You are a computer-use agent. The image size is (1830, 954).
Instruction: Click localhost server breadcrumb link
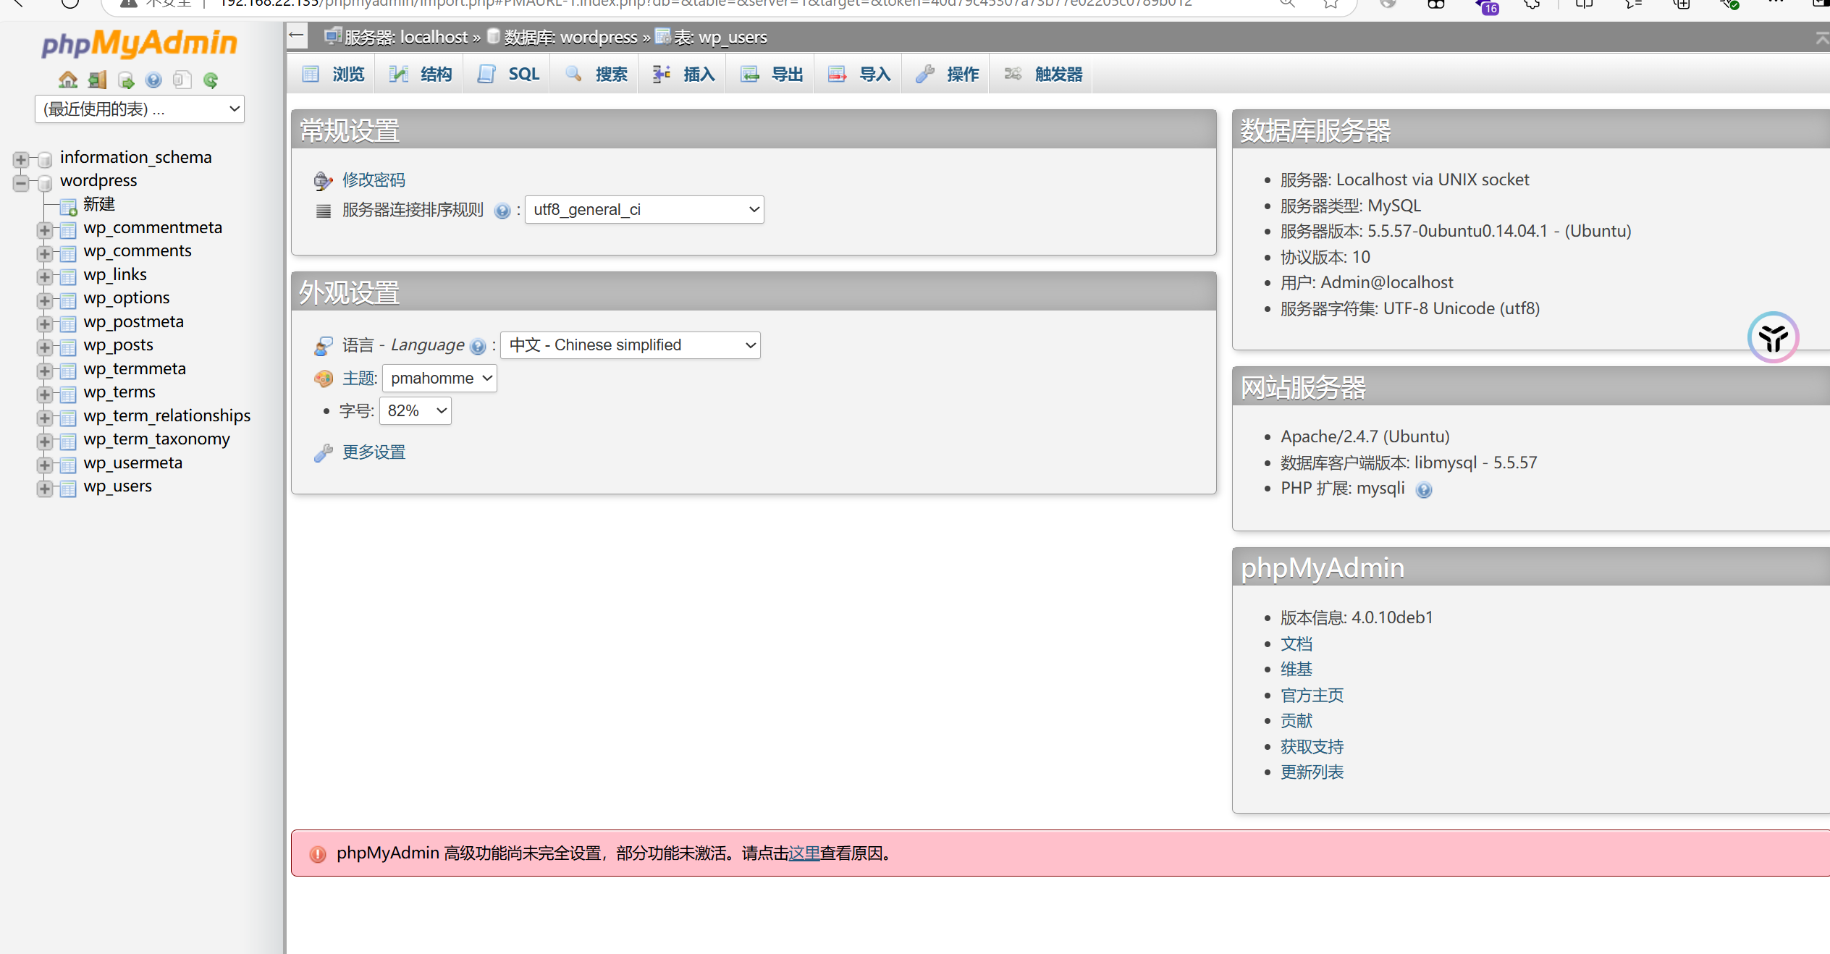point(406,38)
